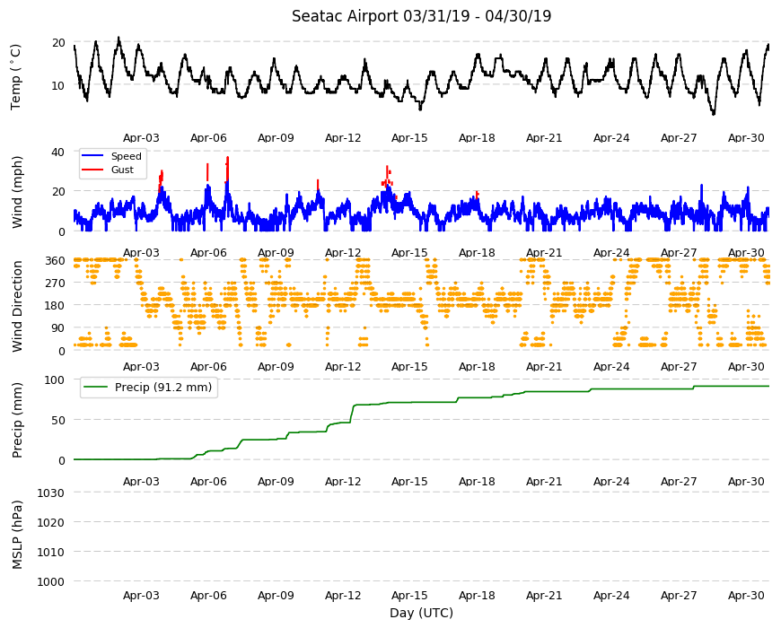Click the chart title Seatac Airport
781x628 pixels.
coord(345,16)
